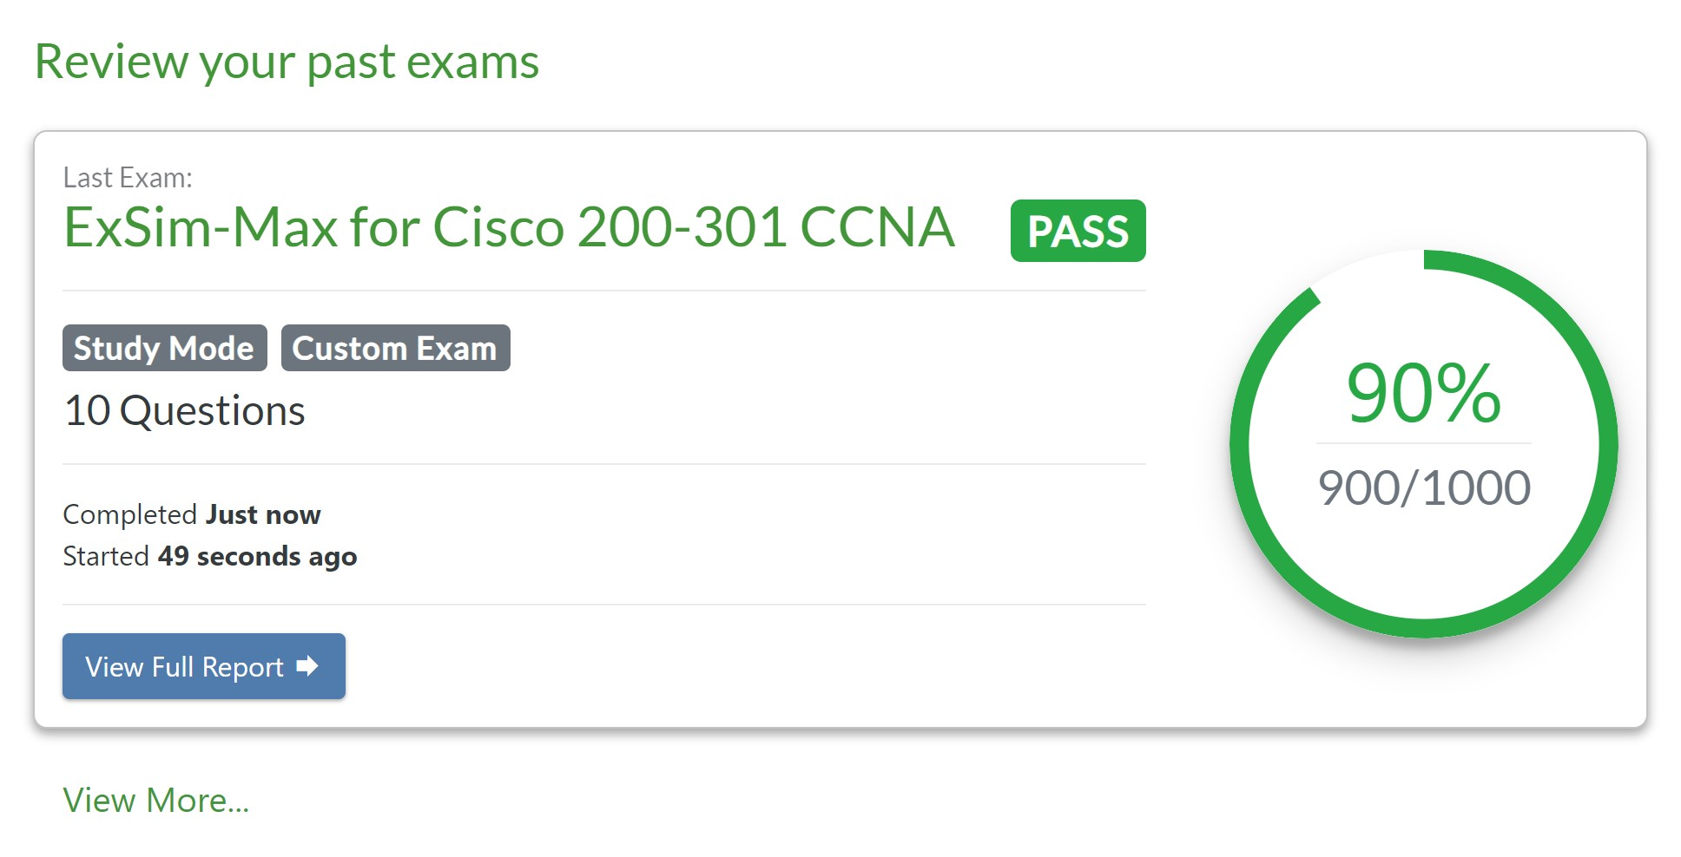This screenshot has width=1681, height=857.
Task: Click the word Started
Action: pyautogui.click(x=106, y=556)
